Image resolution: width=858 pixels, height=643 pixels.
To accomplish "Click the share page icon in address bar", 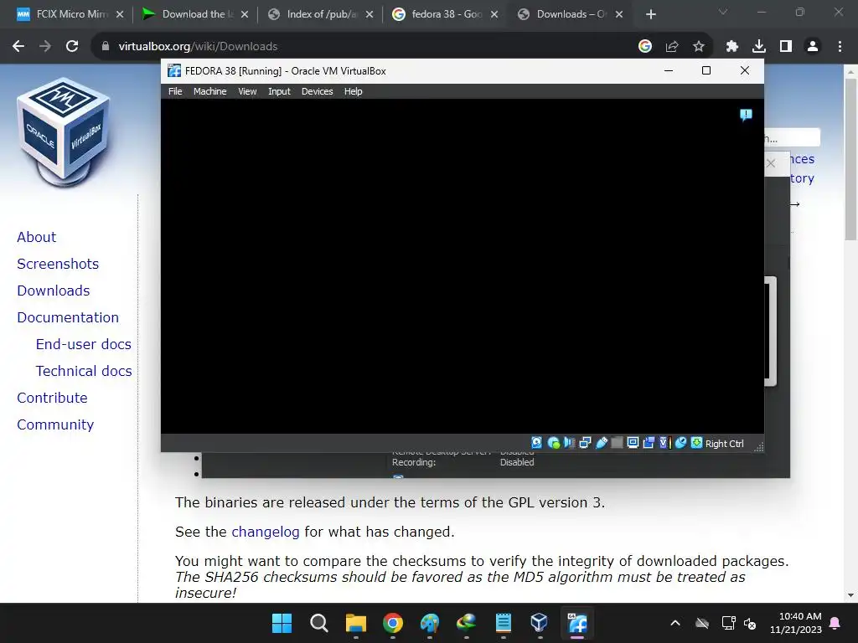I will [x=672, y=47].
